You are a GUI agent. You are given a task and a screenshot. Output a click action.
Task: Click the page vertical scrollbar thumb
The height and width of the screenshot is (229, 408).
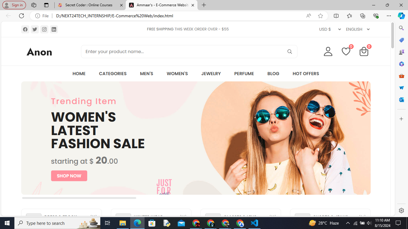point(393,35)
